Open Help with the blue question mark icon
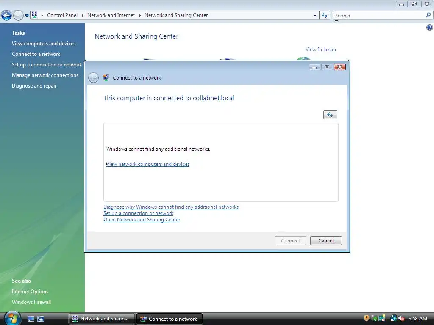 pyautogui.click(x=430, y=28)
